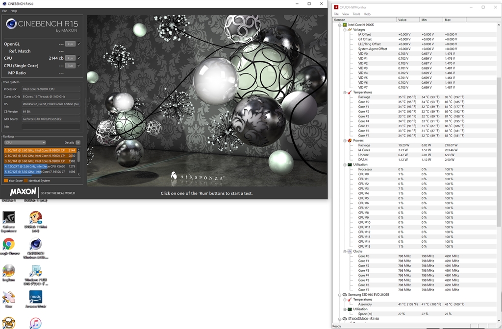Viewport: 502px width, 329px height.
Task: Click the drive icon beside Samsung SSD 960 EVO
Action: pos(345,294)
